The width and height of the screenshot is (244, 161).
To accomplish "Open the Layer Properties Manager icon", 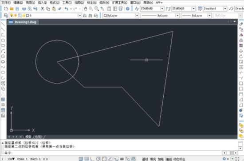I will pos(6,16).
